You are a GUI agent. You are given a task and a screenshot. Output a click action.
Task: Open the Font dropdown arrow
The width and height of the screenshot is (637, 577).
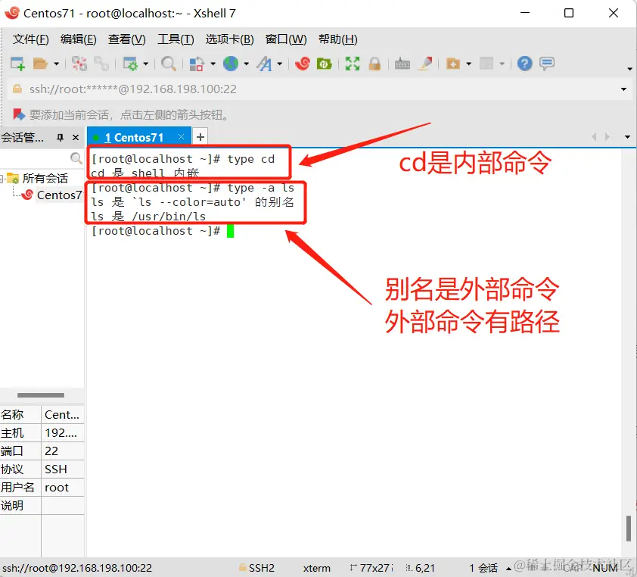pos(279,64)
